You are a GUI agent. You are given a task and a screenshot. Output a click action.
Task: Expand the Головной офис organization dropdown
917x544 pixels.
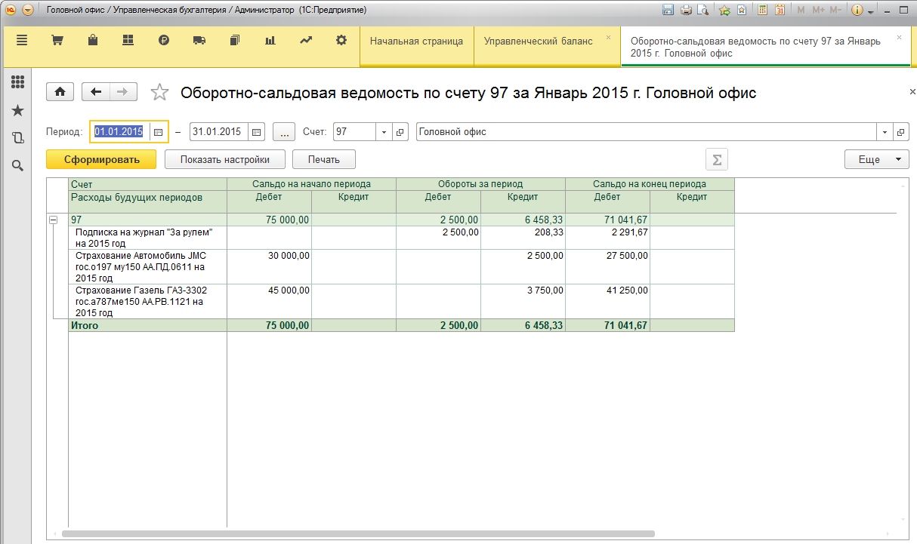(885, 131)
